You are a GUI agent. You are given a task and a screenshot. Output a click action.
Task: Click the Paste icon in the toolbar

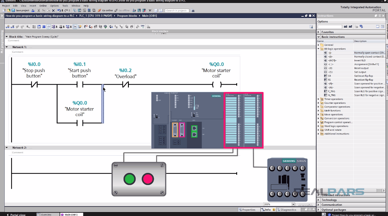tap(48, 10)
